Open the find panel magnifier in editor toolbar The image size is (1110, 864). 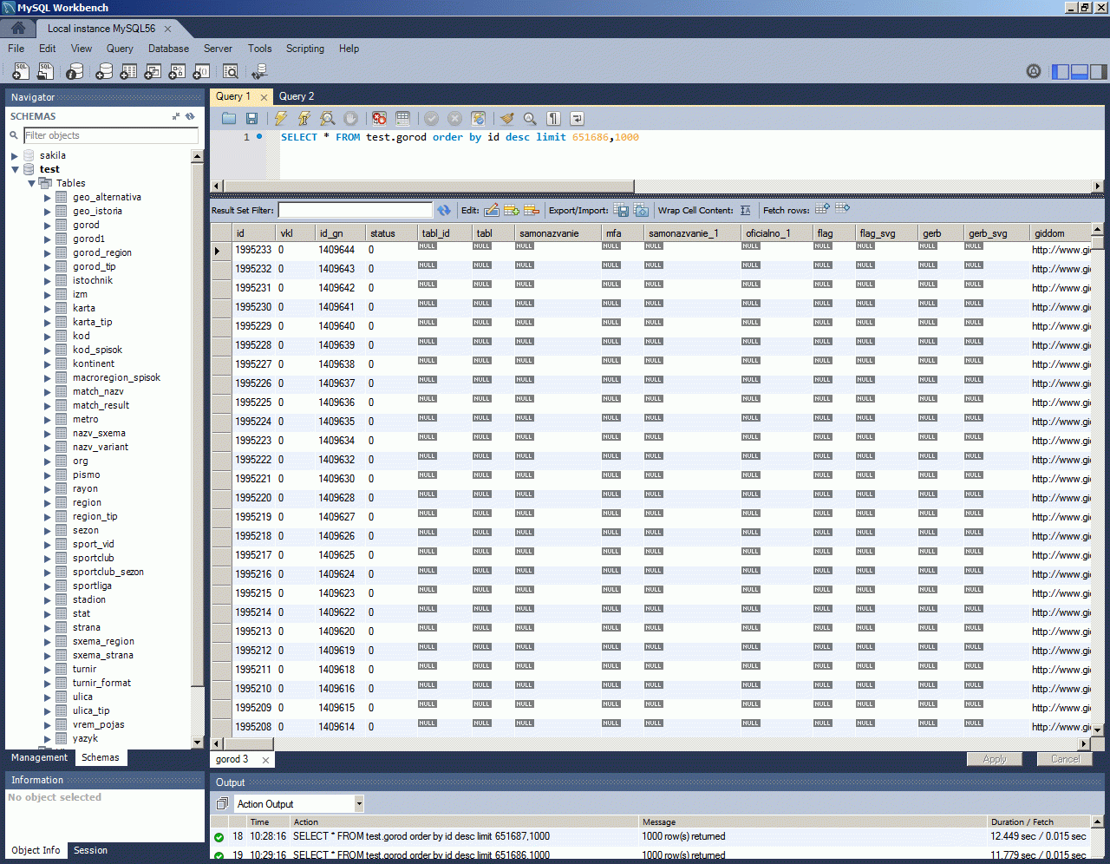530,118
